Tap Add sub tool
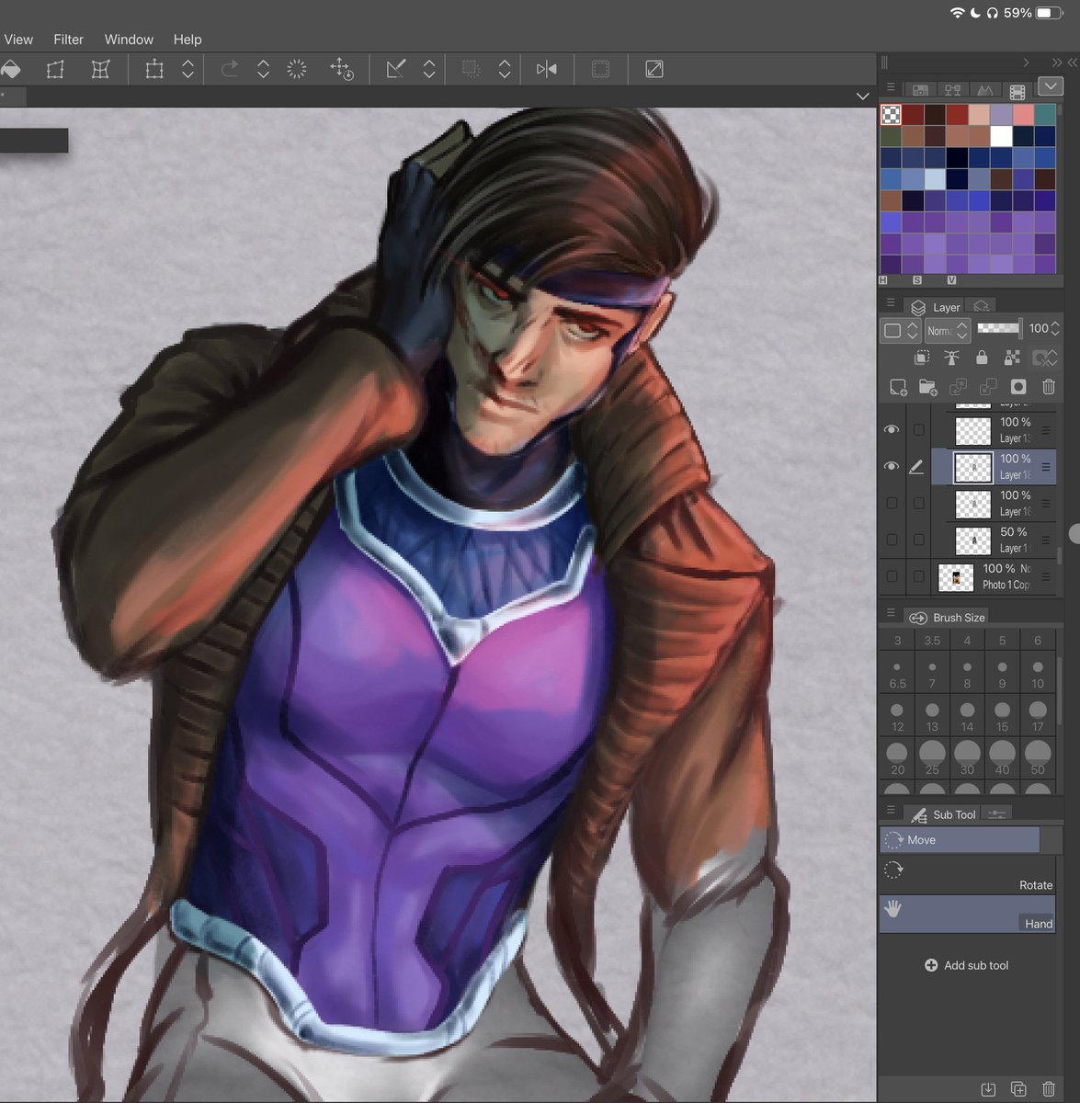Image resolution: width=1080 pixels, height=1103 pixels. (x=966, y=965)
